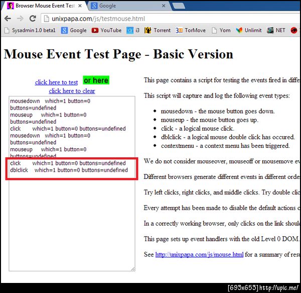
Task: Click the 'click here to test' link
Action: coord(56,82)
